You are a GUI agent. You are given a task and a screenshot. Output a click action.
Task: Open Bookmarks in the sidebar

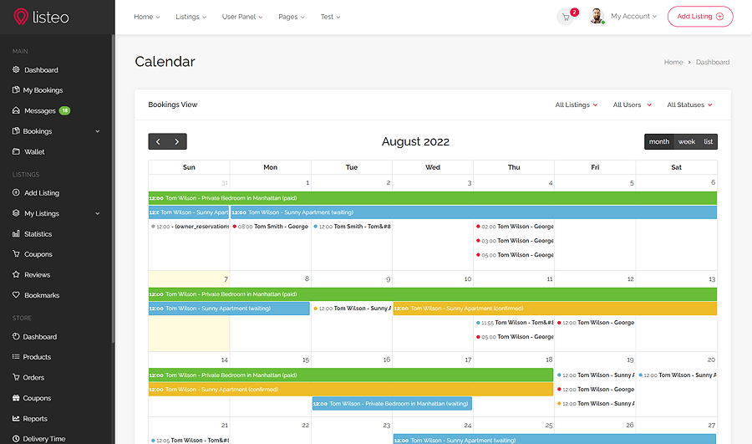[41, 295]
